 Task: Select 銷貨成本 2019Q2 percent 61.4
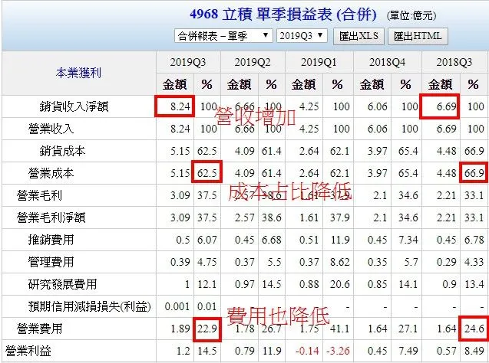click(272, 151)
